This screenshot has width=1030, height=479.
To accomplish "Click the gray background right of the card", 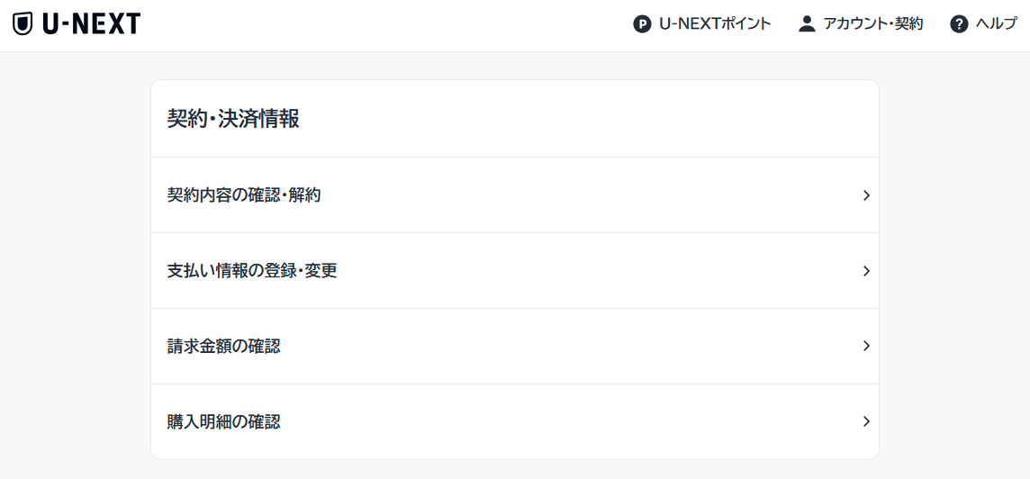I will tap(954, 270).
